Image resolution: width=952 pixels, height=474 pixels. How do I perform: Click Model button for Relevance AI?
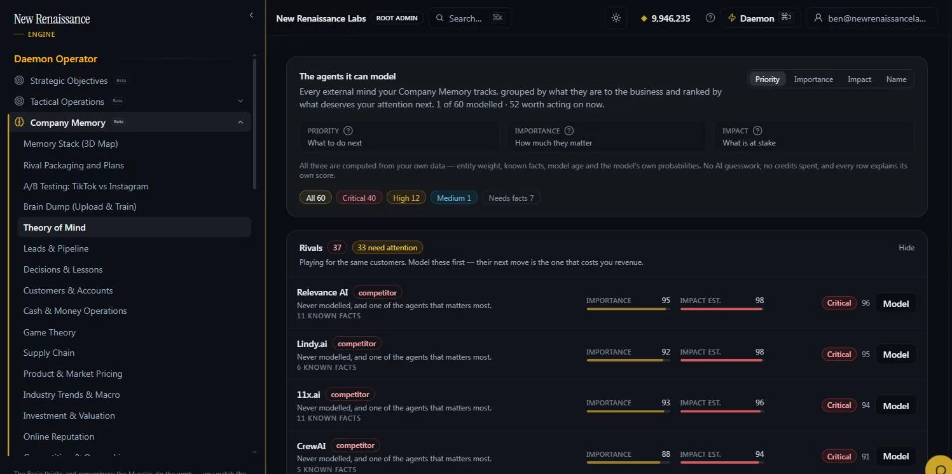895,304
